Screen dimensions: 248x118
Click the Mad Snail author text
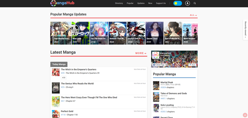point(164,96)
